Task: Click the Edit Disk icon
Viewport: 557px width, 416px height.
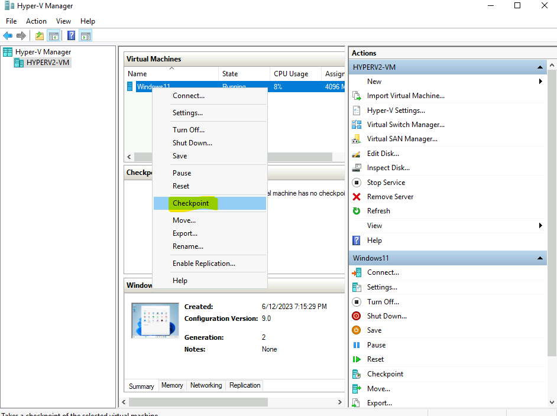Action: (x=357, y=154)
